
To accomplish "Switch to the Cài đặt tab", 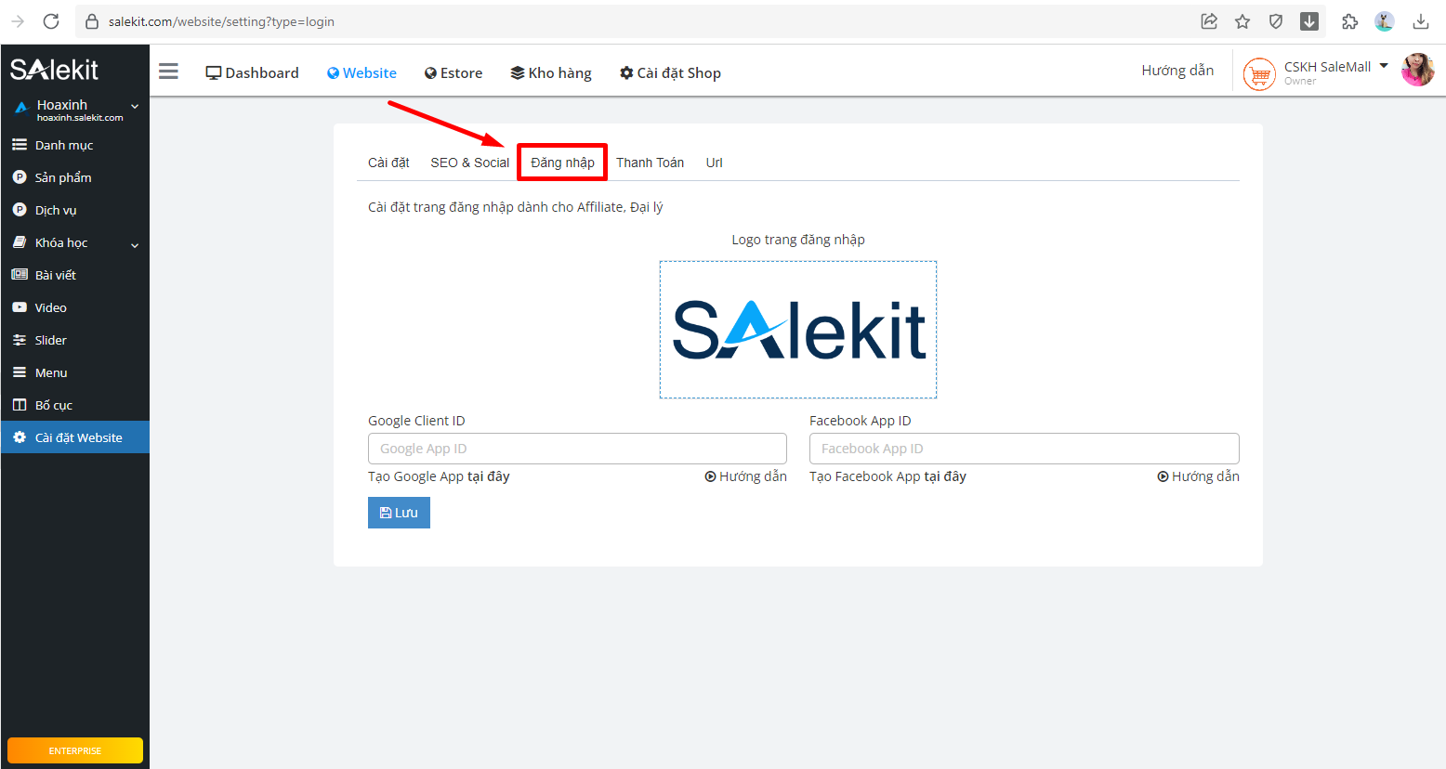I will [x=388, y=163].
